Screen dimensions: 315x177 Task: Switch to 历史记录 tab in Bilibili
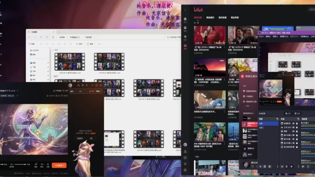click(x=198, y=17)
